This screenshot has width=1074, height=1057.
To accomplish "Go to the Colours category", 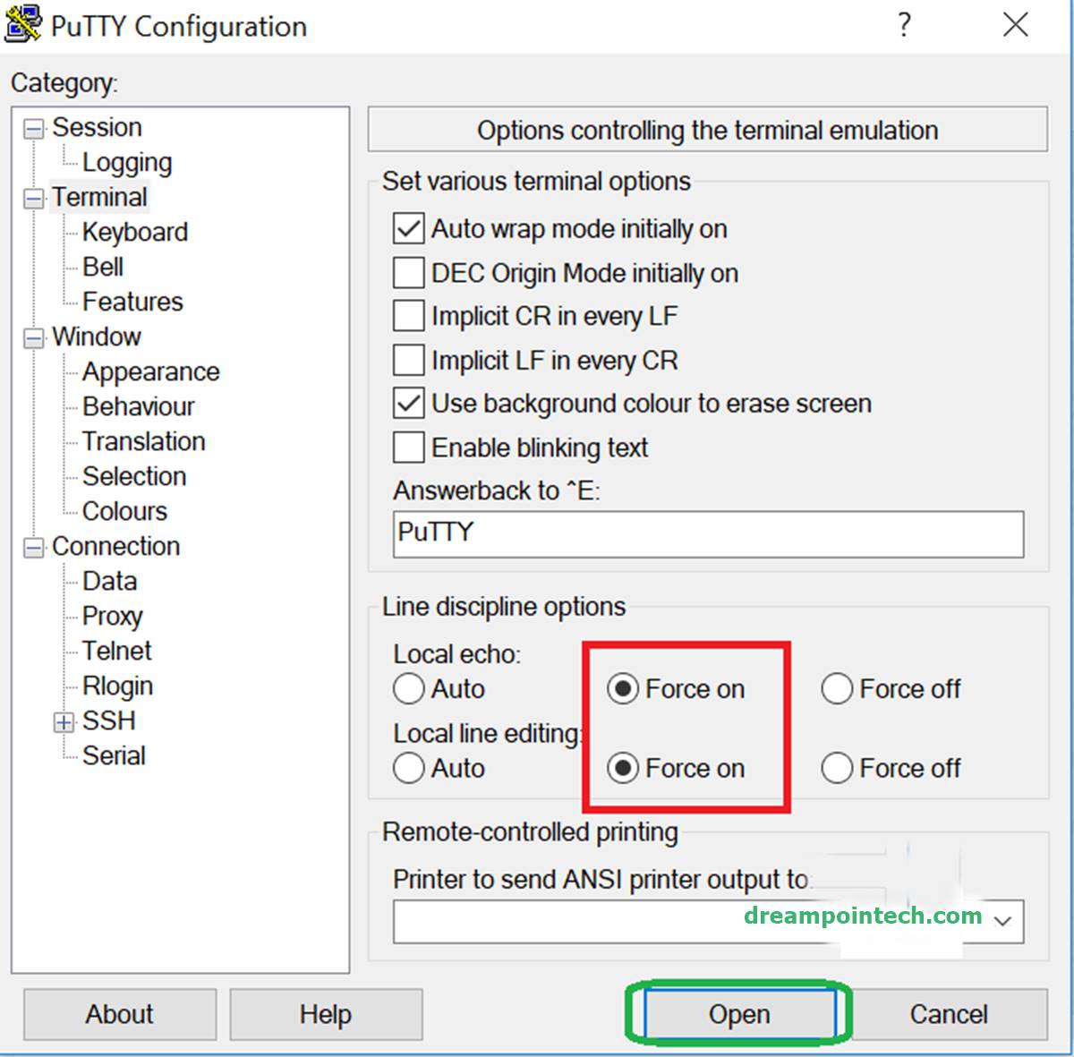I will pyautogui.click(x=124, y=512).
